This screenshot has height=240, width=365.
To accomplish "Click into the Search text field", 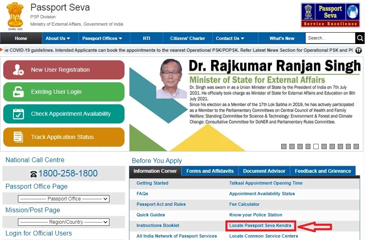I will click(x=330, y=38).
